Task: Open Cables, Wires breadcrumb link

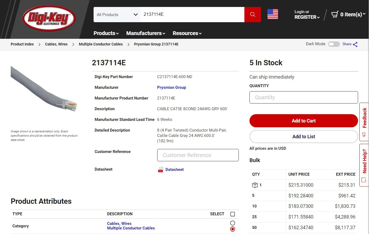Action: click(x=56, y=44)
